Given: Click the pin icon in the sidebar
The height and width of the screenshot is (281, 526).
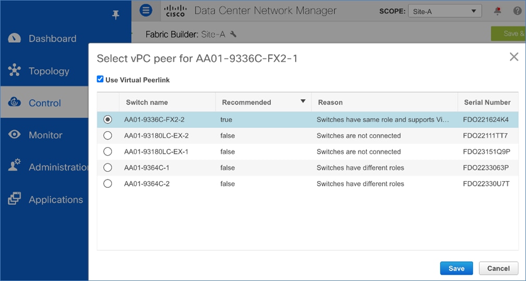Looking at the screenshot, I should click(116, 15).
